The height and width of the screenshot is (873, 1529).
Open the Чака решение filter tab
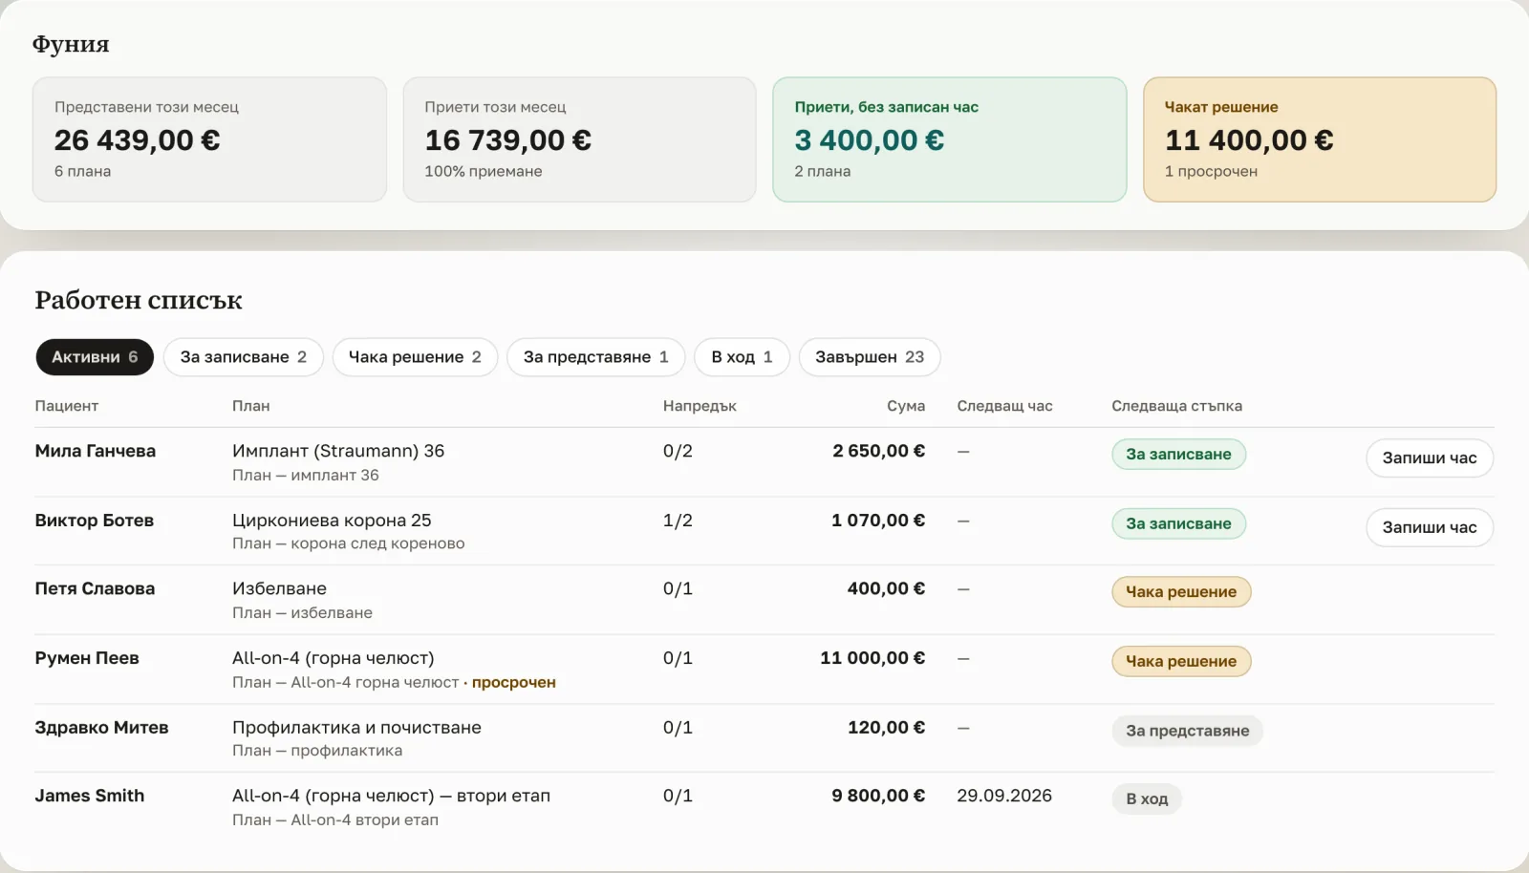(415, 357)
